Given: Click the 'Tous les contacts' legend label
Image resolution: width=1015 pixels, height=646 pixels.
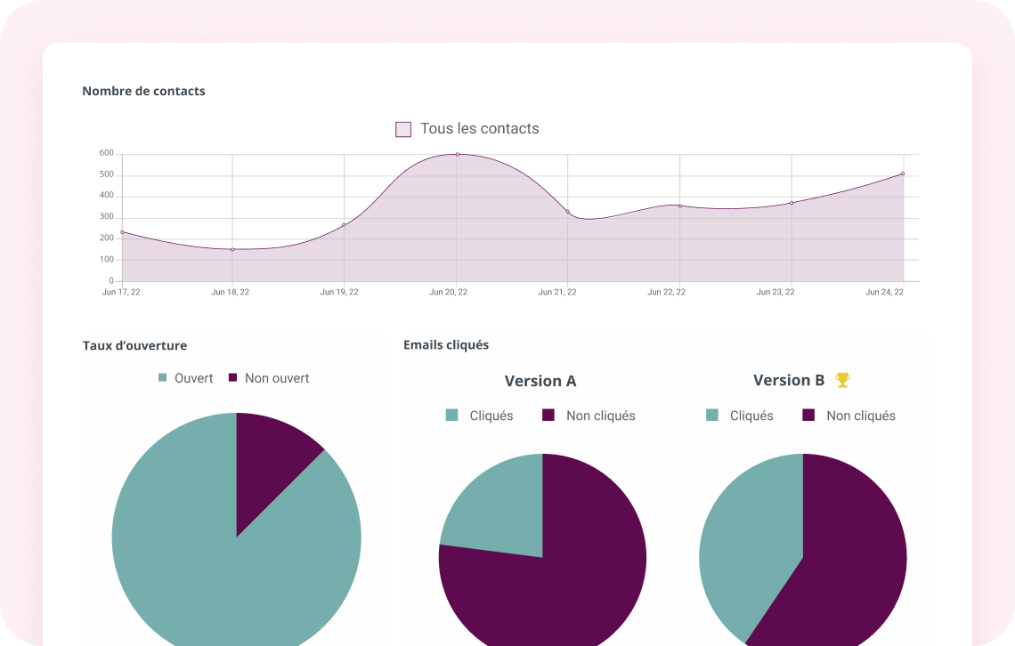Looking at the screenshot, I should [x=479, y=129].
